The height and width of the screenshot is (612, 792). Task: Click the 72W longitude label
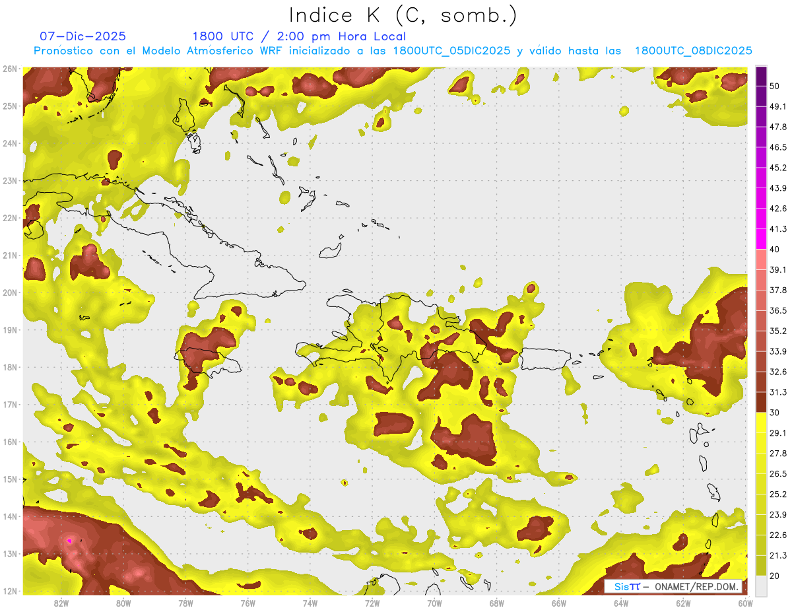click(x=372, y=603)
